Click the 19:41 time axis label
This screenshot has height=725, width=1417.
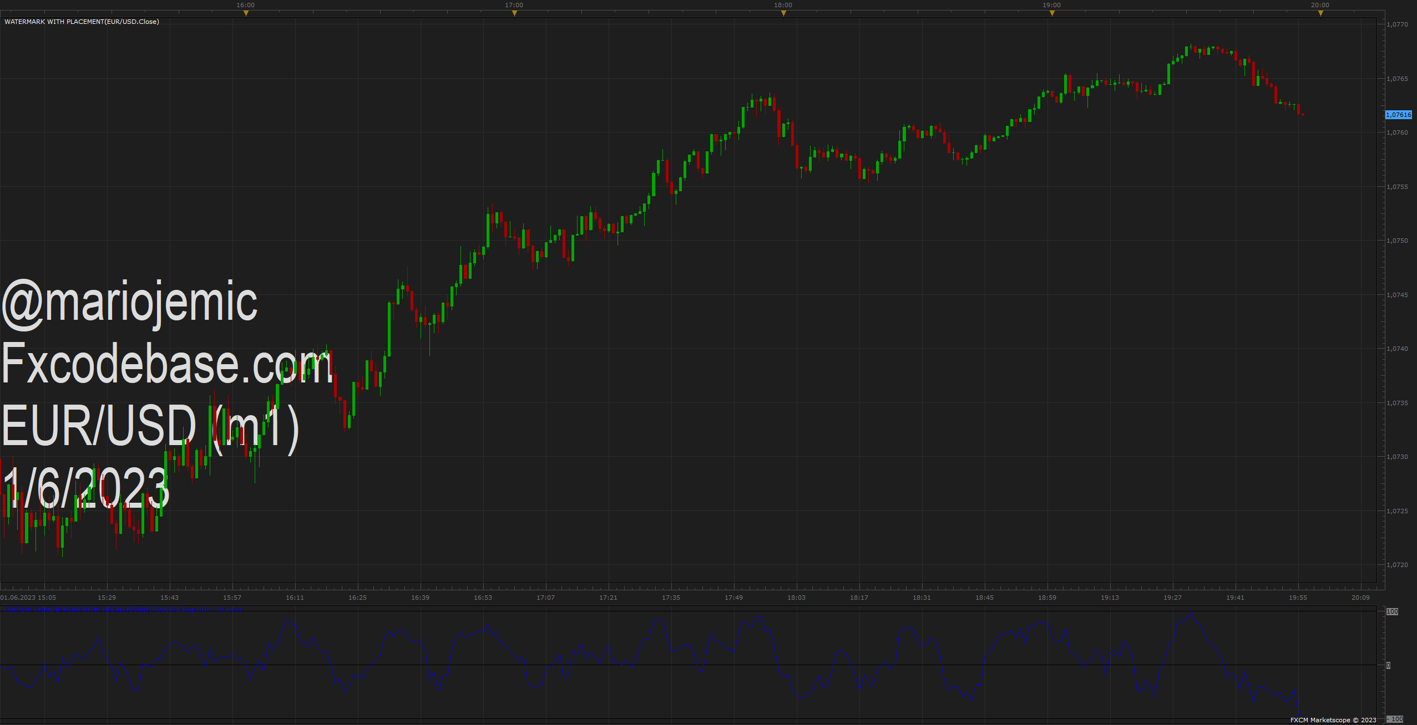click(x=1235, y=598)
